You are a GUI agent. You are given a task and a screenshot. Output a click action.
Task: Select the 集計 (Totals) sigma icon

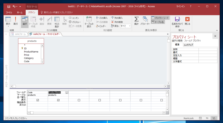[136, 20]
